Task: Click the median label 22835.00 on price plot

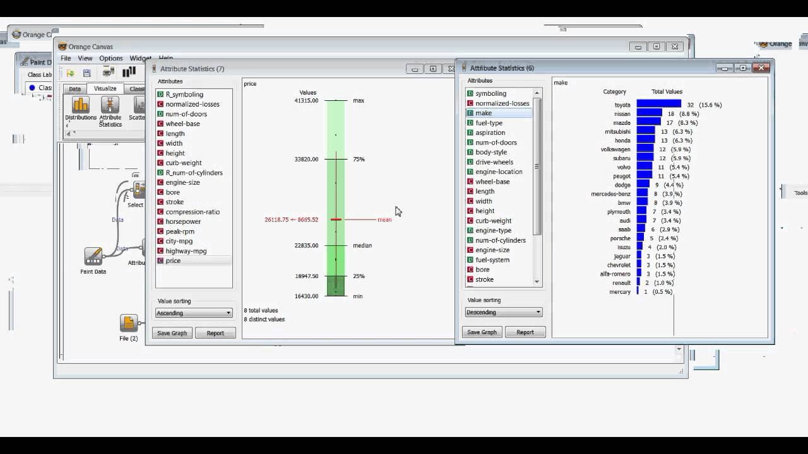Action: (x=306, y=245)
